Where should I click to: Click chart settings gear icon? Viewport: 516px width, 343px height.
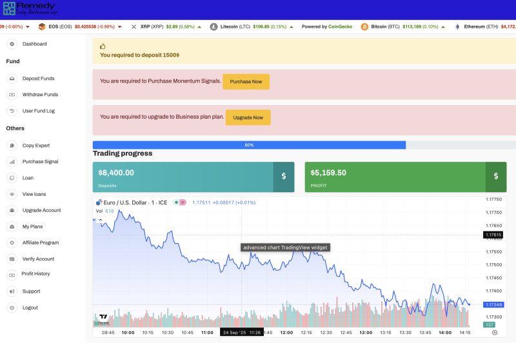point(494,333)
